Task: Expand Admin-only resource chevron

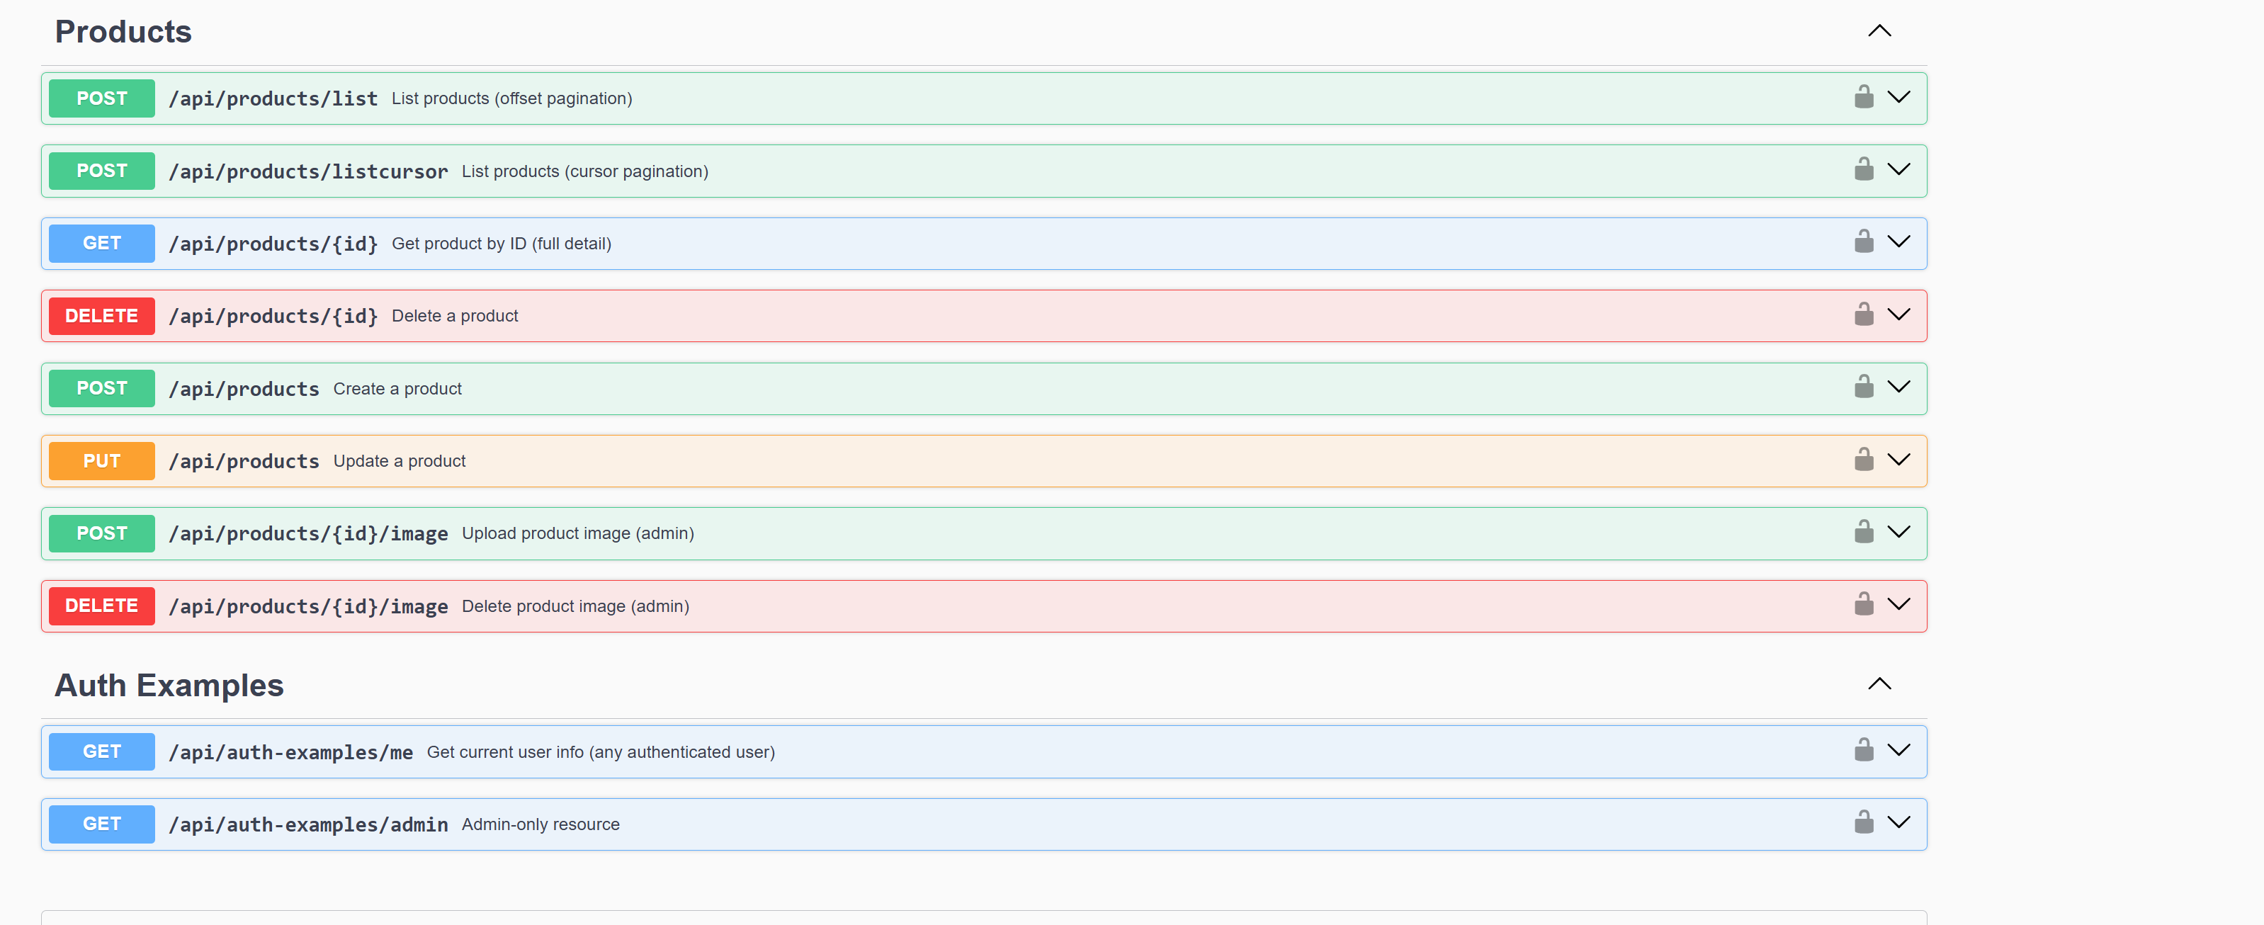Action: (1898, 823)
